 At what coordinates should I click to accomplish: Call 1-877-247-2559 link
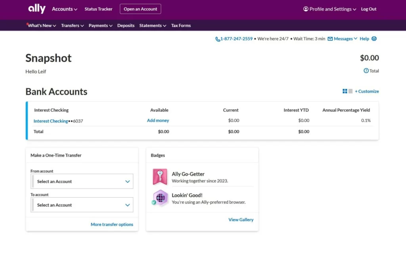click(236, 39)
